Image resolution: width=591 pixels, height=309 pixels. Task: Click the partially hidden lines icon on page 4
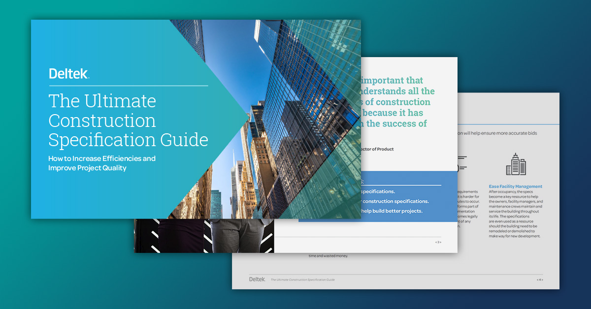462,164
